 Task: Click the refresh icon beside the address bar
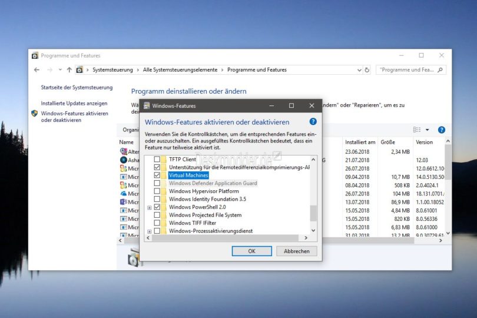tap(367, 69)
